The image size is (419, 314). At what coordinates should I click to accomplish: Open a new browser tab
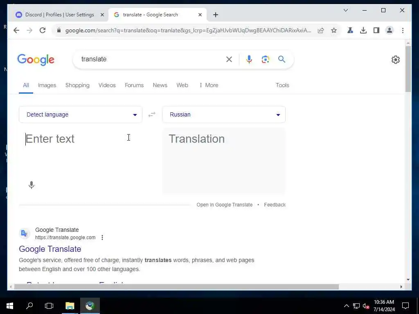coord(216,15)
